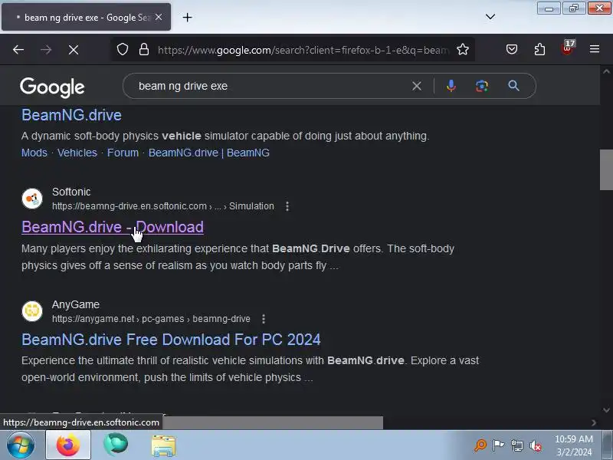Open uBlock extension with badge 17
Image resolution: width=613 pixels, height=460 pixels.
[567, 48]
